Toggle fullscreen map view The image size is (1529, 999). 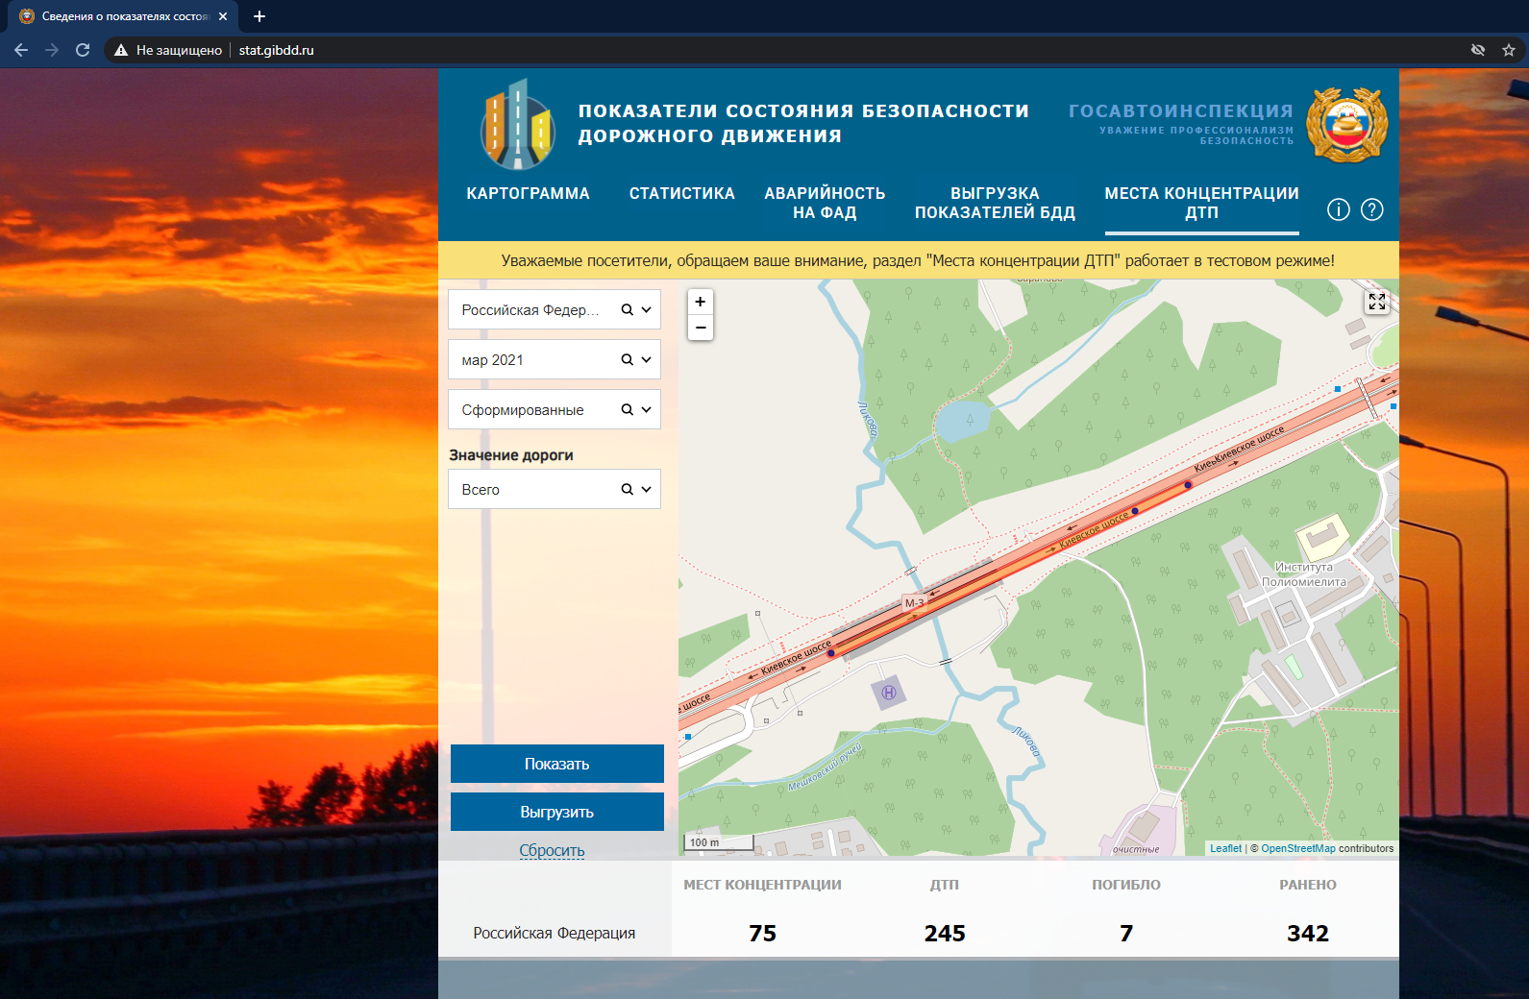pos(1377,302)
